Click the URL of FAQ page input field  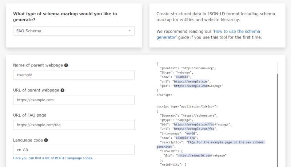click(74, 125)
